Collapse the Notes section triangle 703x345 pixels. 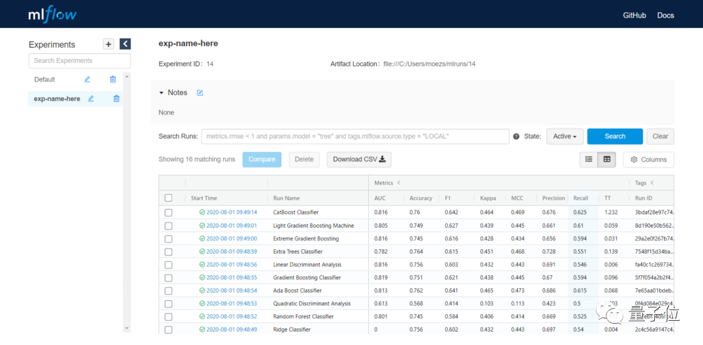pyautogui.click(x=161, y=92)
